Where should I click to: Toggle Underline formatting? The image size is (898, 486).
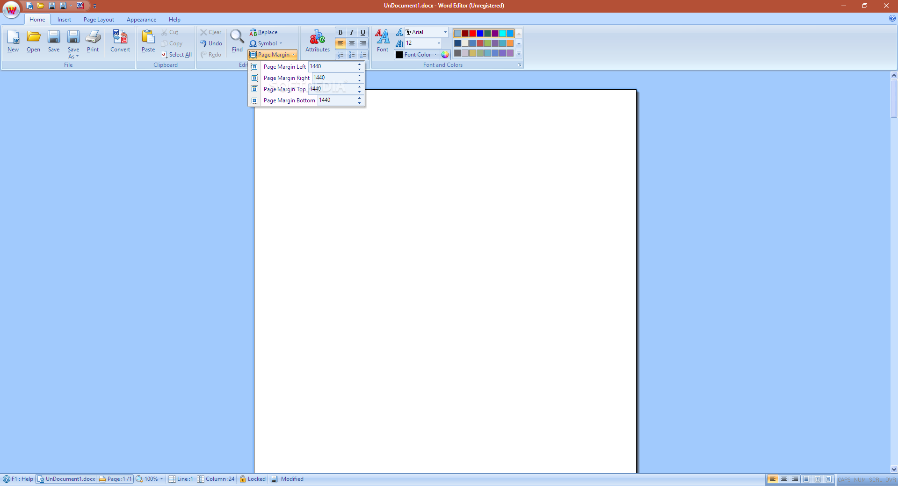tap(363, 32)
